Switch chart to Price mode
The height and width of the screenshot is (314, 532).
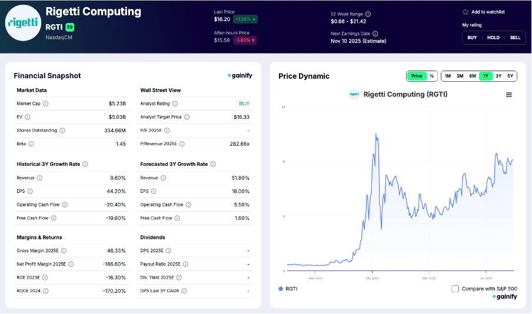tap(417, 76)
